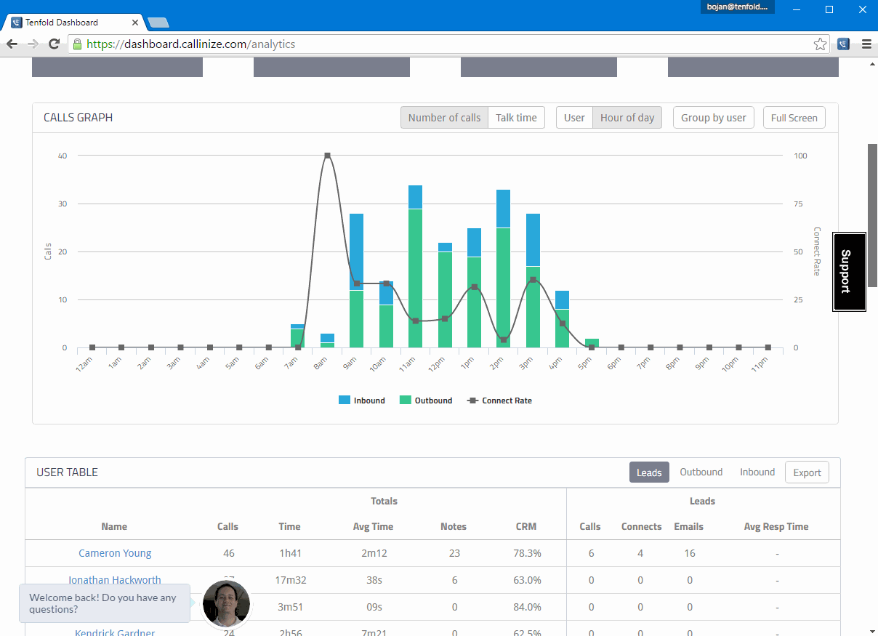
Task: Switch the user table to Outbound view
Action: pos(700,472)
